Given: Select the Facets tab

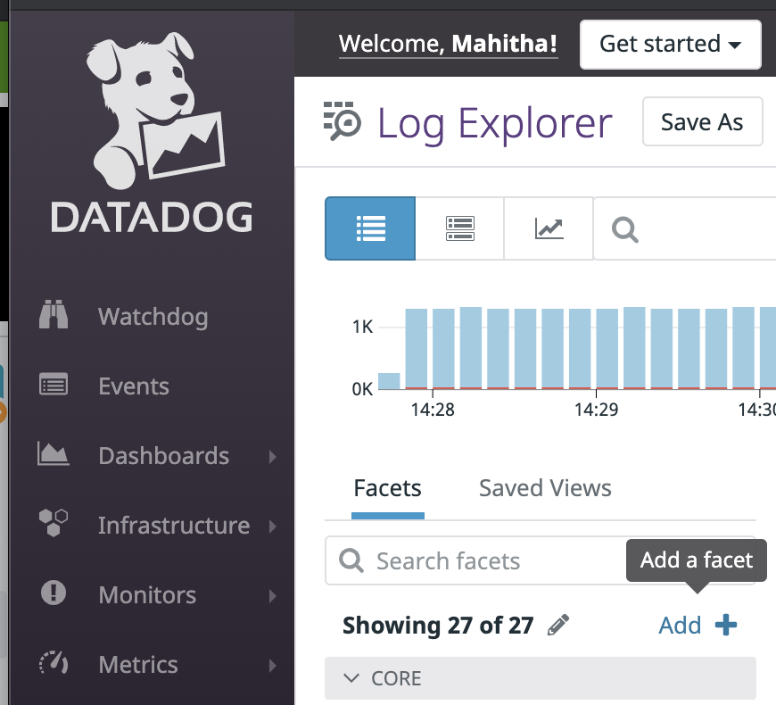Looking at the screenshot, I should coord(387,488).
